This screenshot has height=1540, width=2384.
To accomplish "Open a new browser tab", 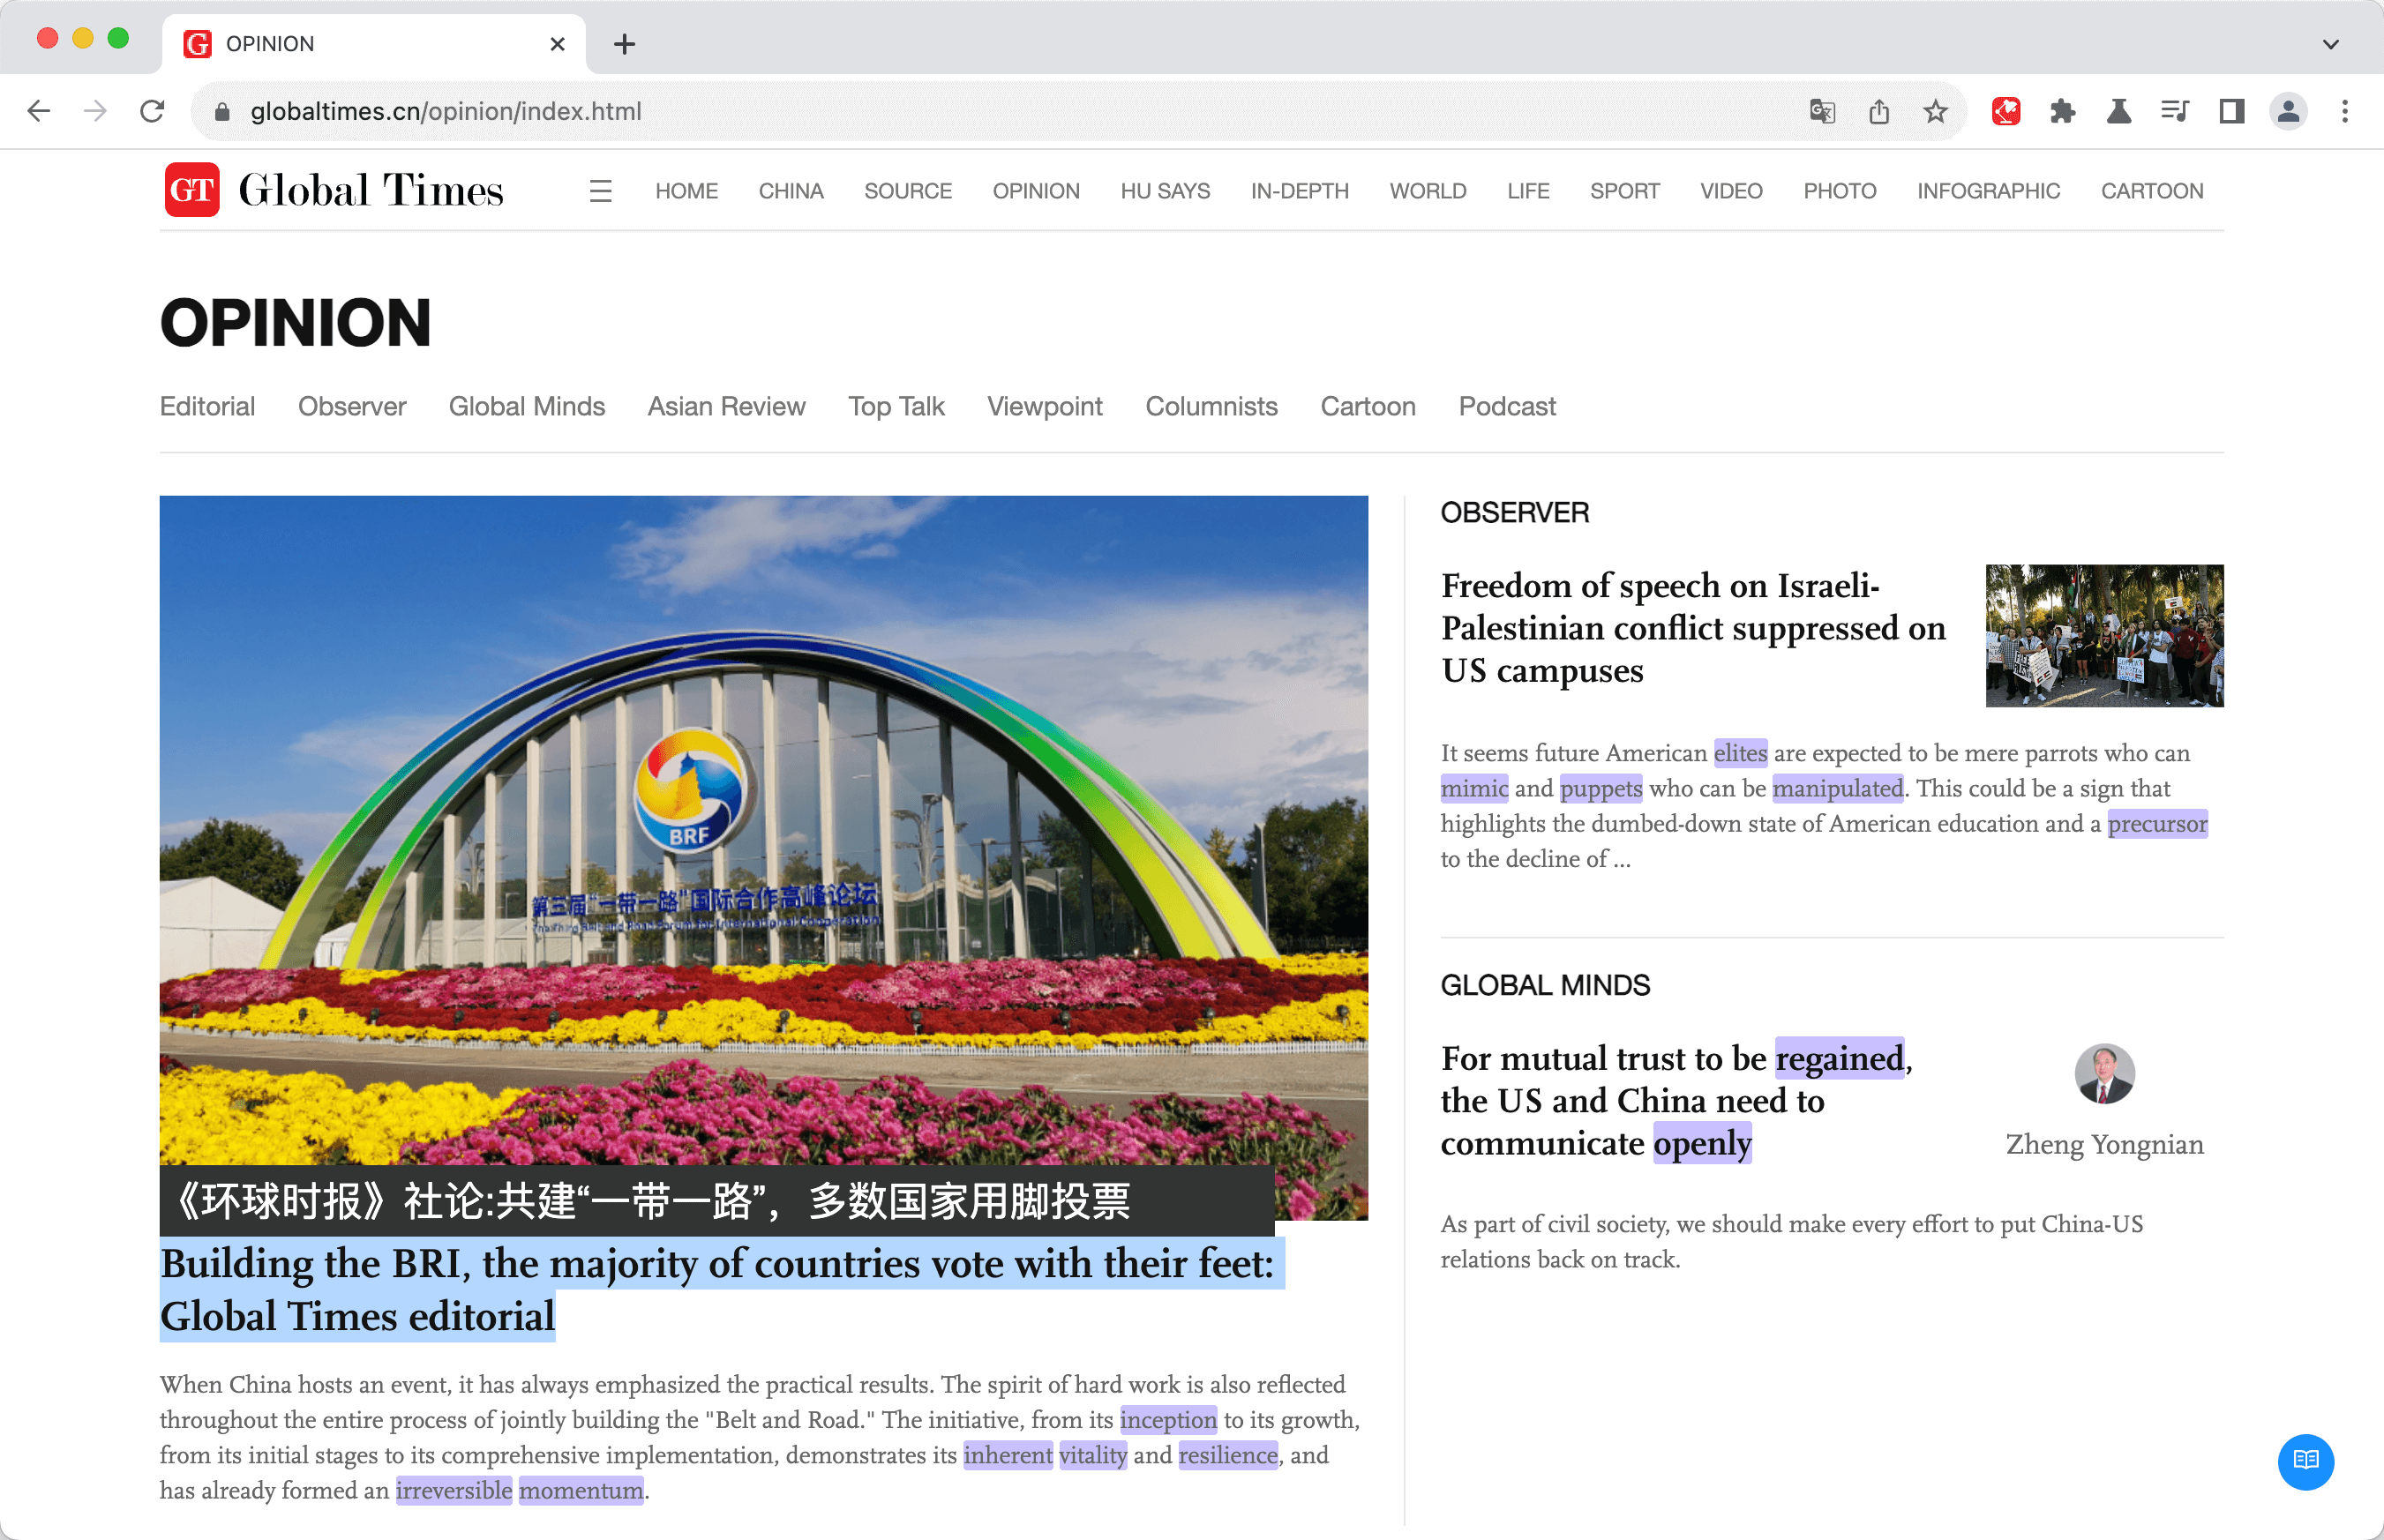I will click(625, 44).
